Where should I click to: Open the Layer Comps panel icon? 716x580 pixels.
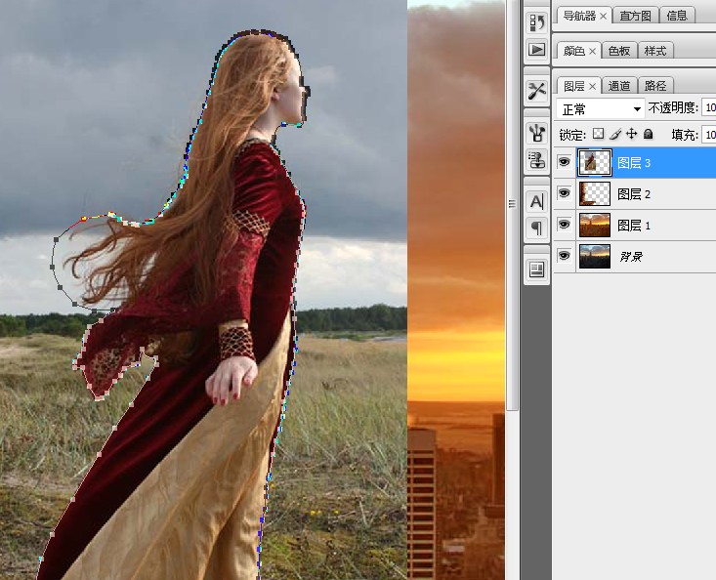point(536,269)
